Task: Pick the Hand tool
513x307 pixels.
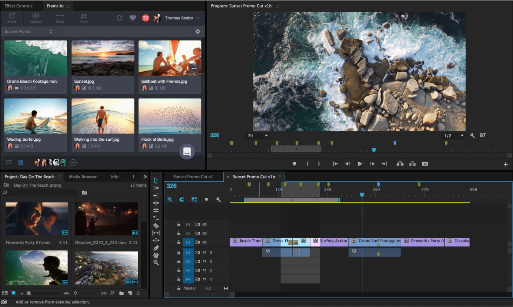Action: coord(156,255)
